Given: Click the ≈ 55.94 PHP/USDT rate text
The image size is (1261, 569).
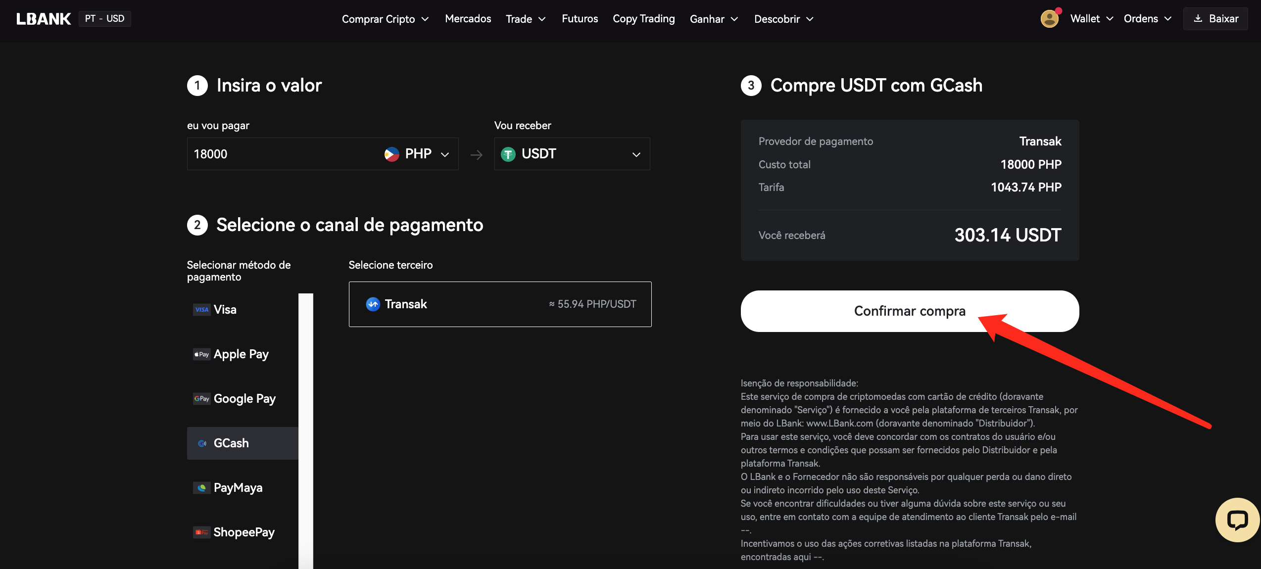Looking at the screenshot, I should click(x=592, y=304).
